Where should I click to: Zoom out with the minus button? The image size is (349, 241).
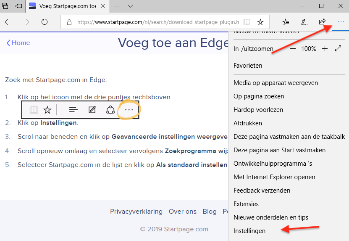(293, 49)
